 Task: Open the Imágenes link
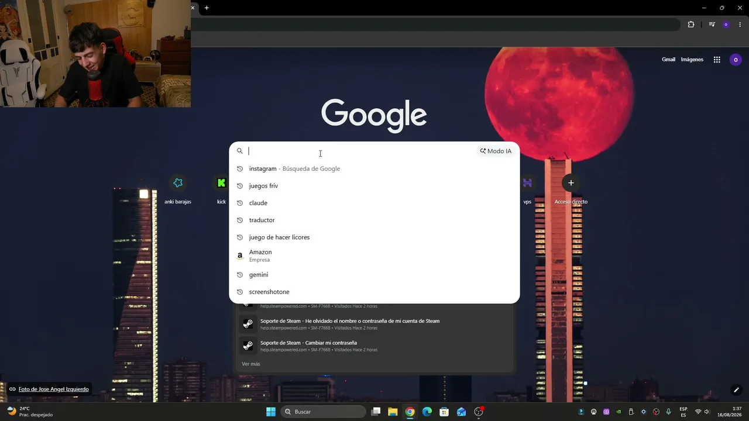(x=692, y=60)
